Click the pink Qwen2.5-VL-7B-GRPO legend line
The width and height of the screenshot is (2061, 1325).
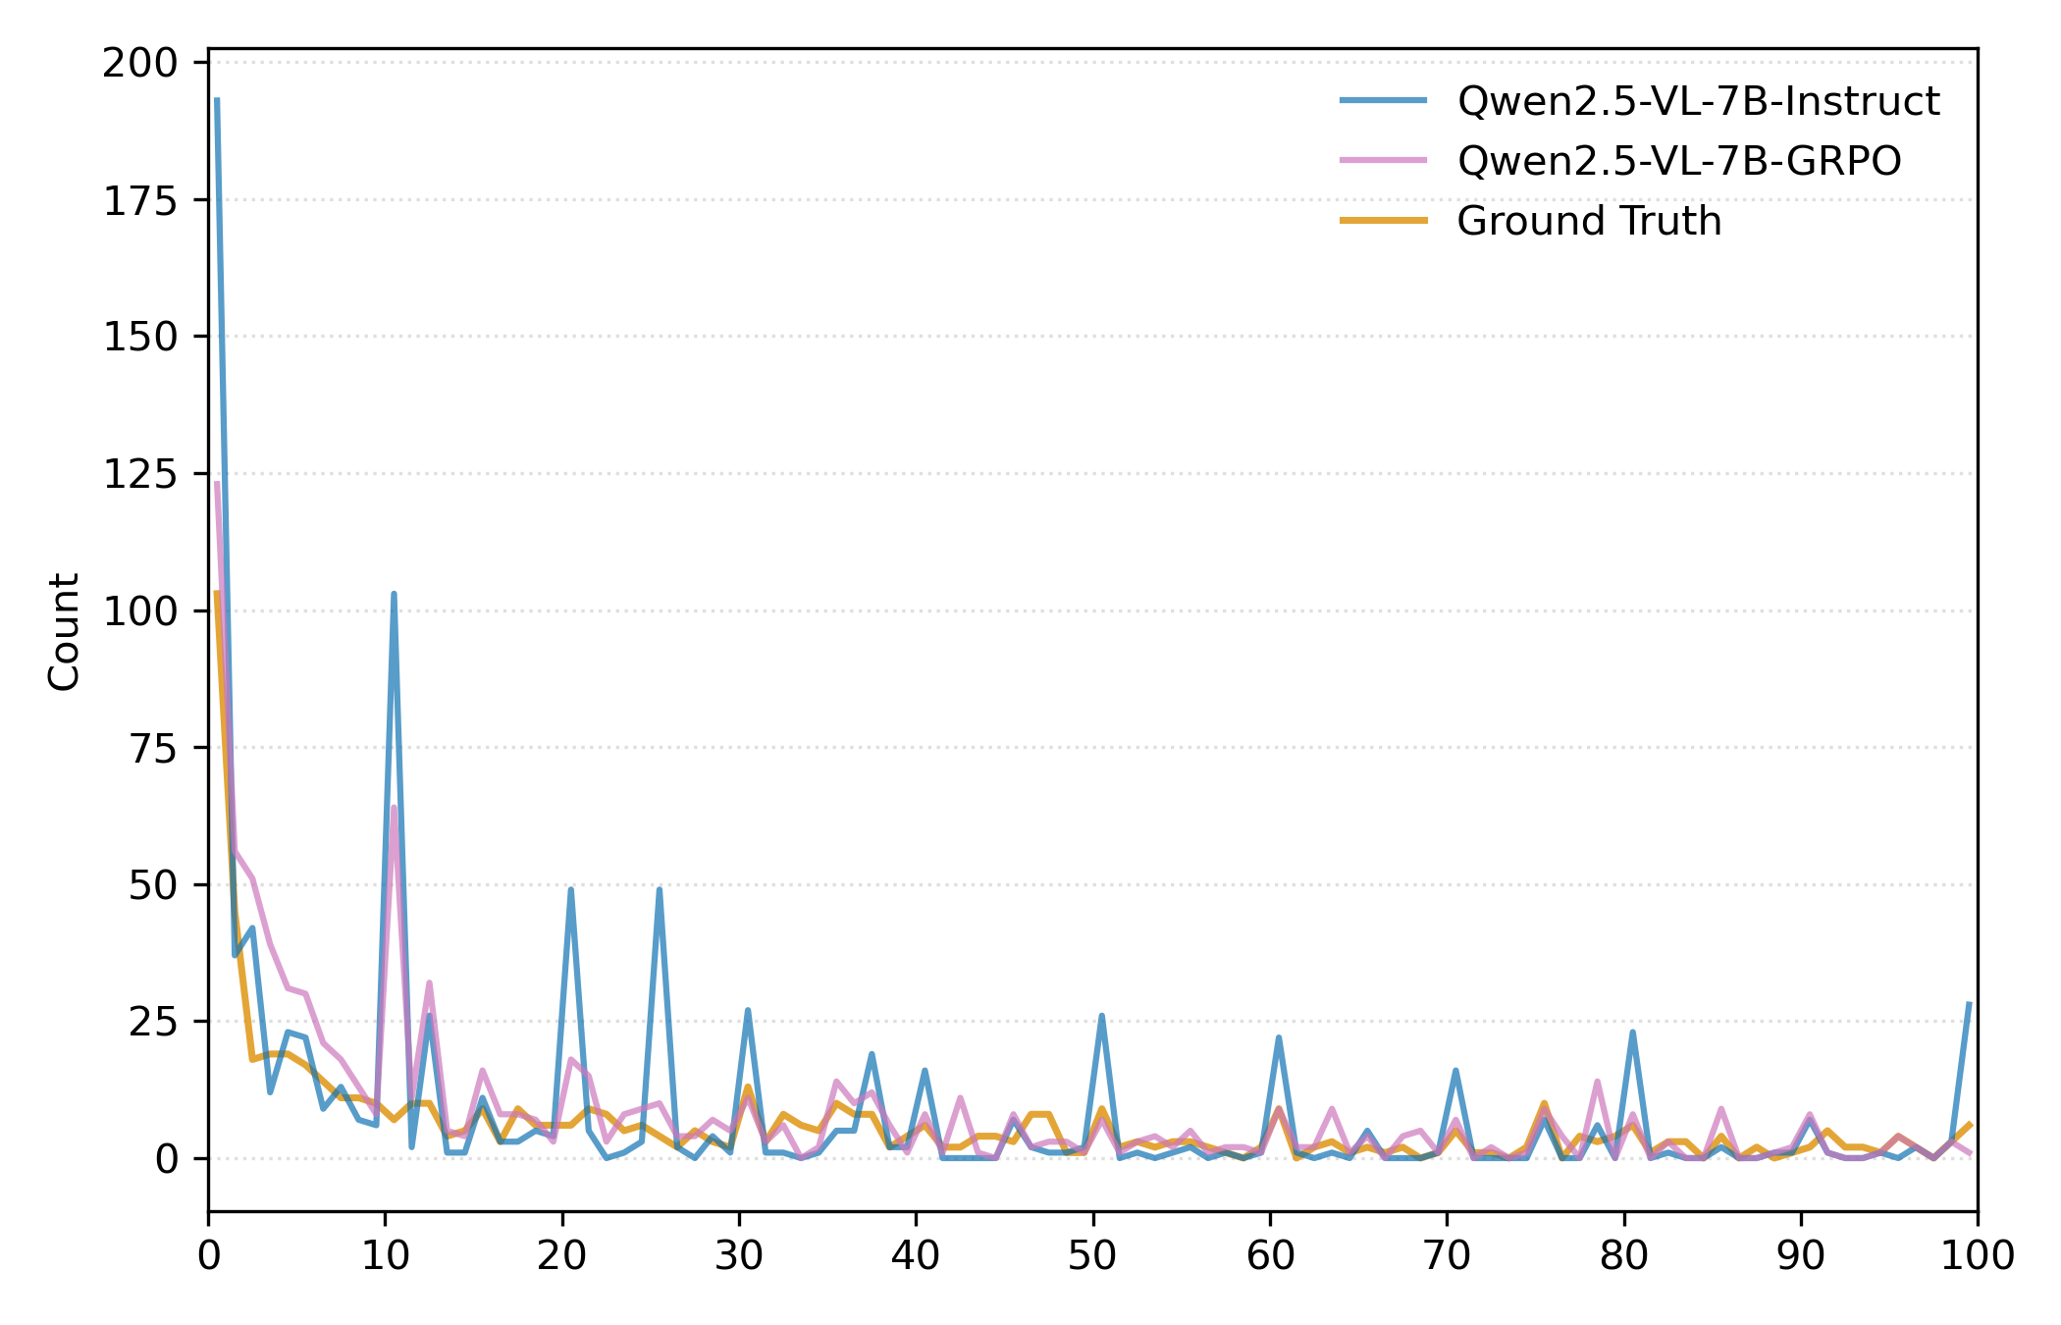pos(1383,160)
